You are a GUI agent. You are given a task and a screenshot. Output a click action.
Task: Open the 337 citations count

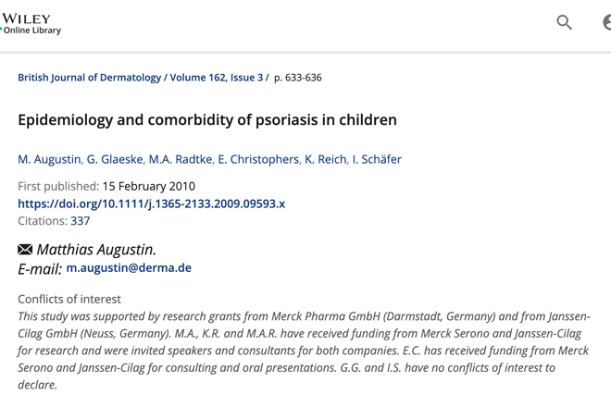point(81,221)
